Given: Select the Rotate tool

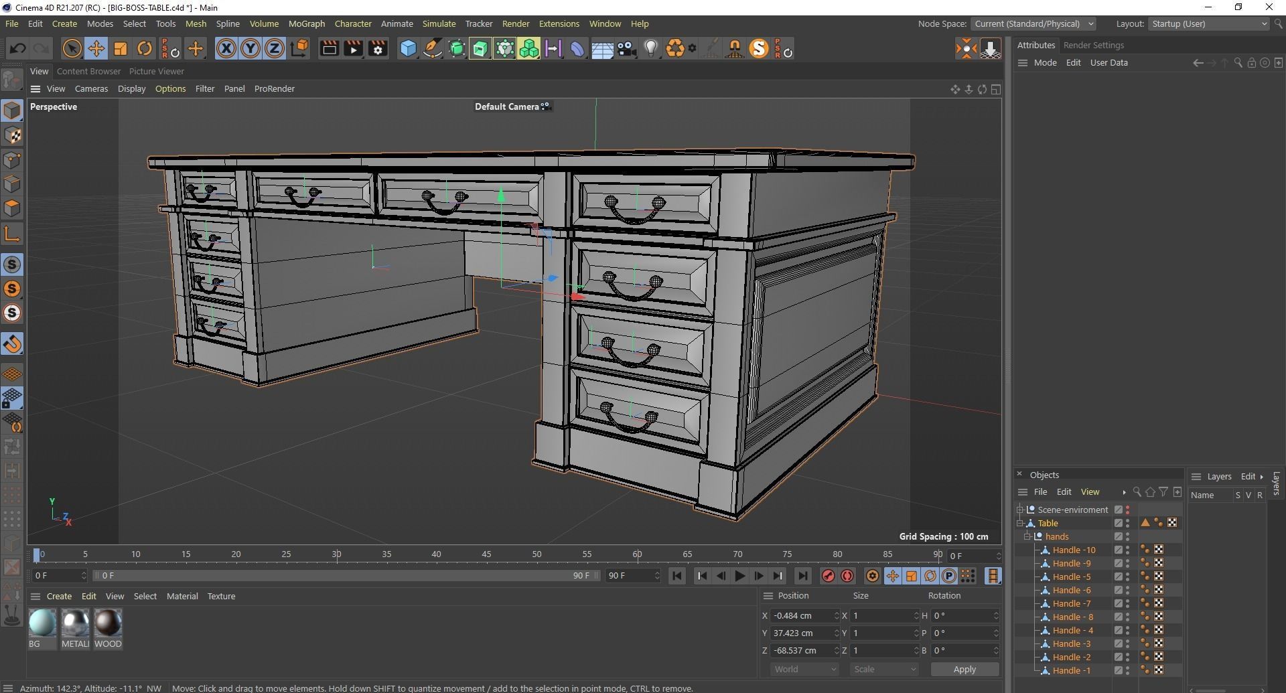Looking at the screenshot, I should pos(144,48).
